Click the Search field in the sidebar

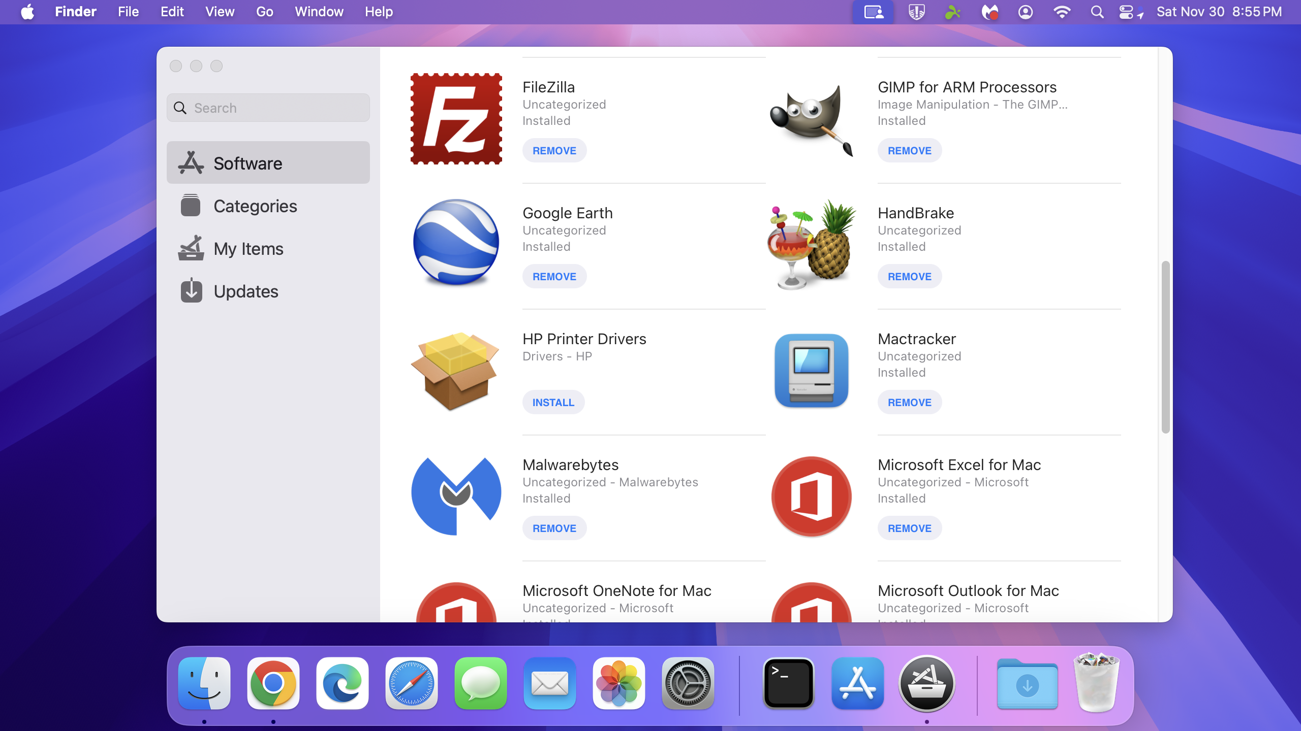pos(268,108)
